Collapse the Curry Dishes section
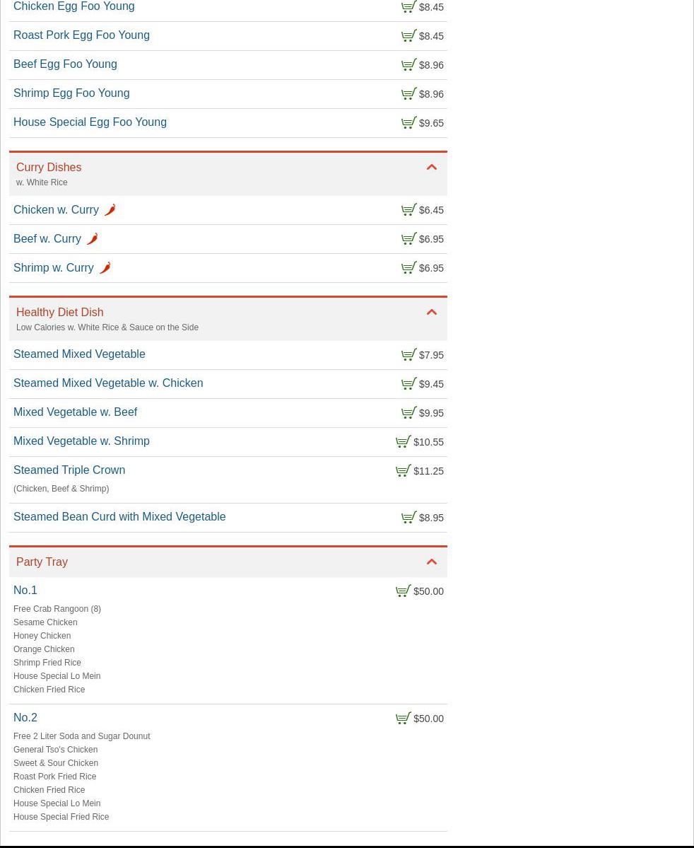Image resolution: width=694 pixels, height=848 pixels. pyautogui.click(x=431, y=168)
